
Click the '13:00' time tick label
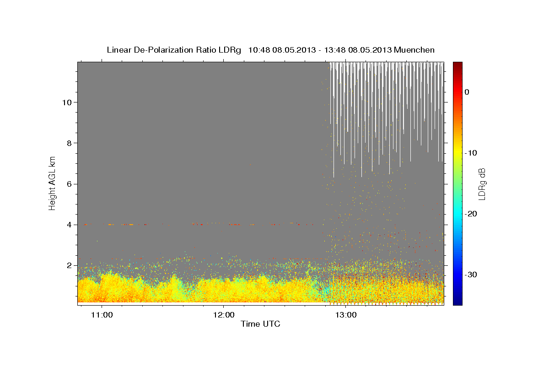(346, 315)
